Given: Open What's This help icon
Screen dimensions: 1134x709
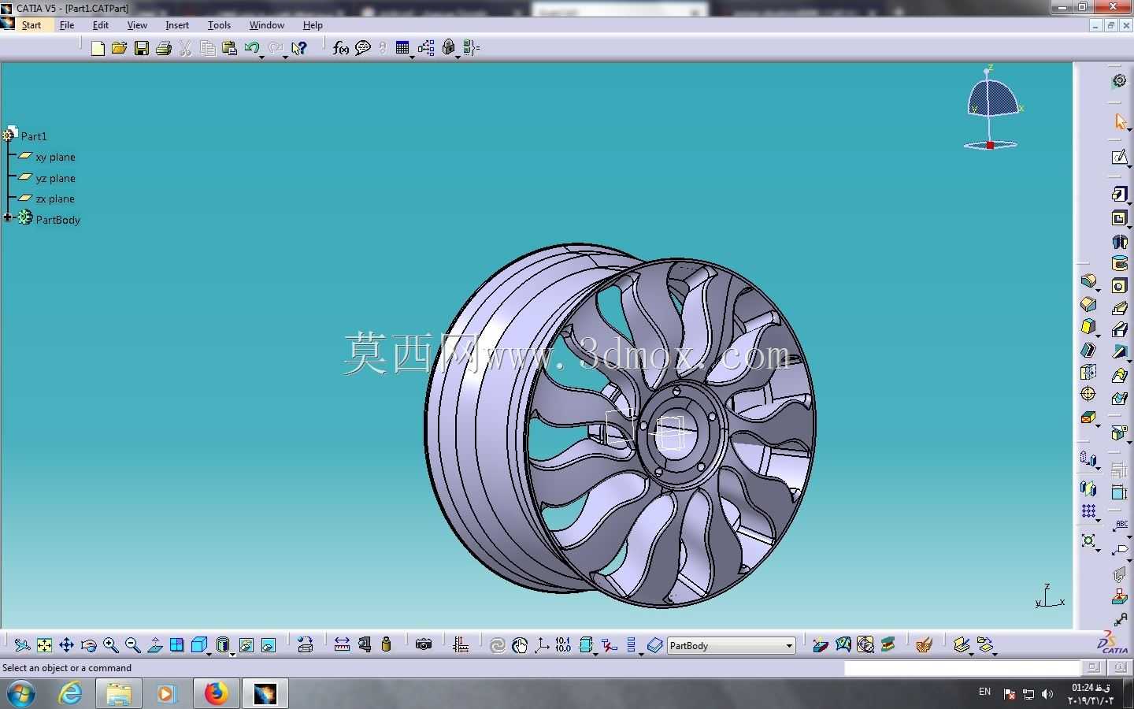Looking at the screenshot, I should tap(298, 49).
